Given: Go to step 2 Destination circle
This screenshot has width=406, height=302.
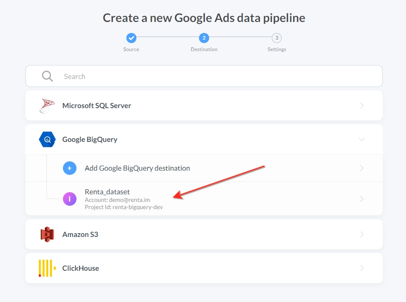Looking at the screenshot, I should tap(204, 38).
